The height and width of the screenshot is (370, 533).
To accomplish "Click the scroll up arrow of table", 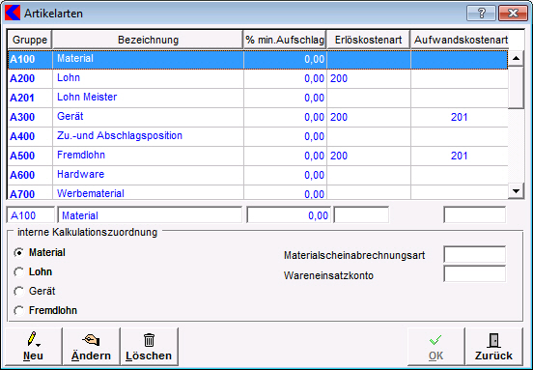I will coord(516,59).
